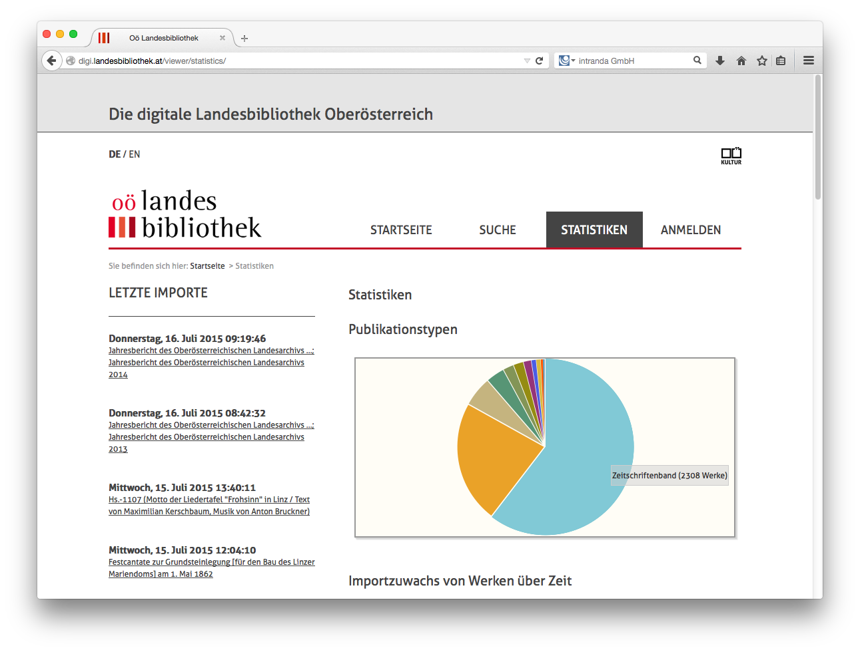Screen dimensions: 860x652
Task: Switch language to DE
Action: (x=115, y=154)
